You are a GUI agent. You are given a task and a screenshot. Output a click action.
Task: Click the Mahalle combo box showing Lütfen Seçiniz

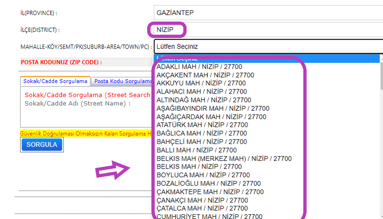point(267,46)
